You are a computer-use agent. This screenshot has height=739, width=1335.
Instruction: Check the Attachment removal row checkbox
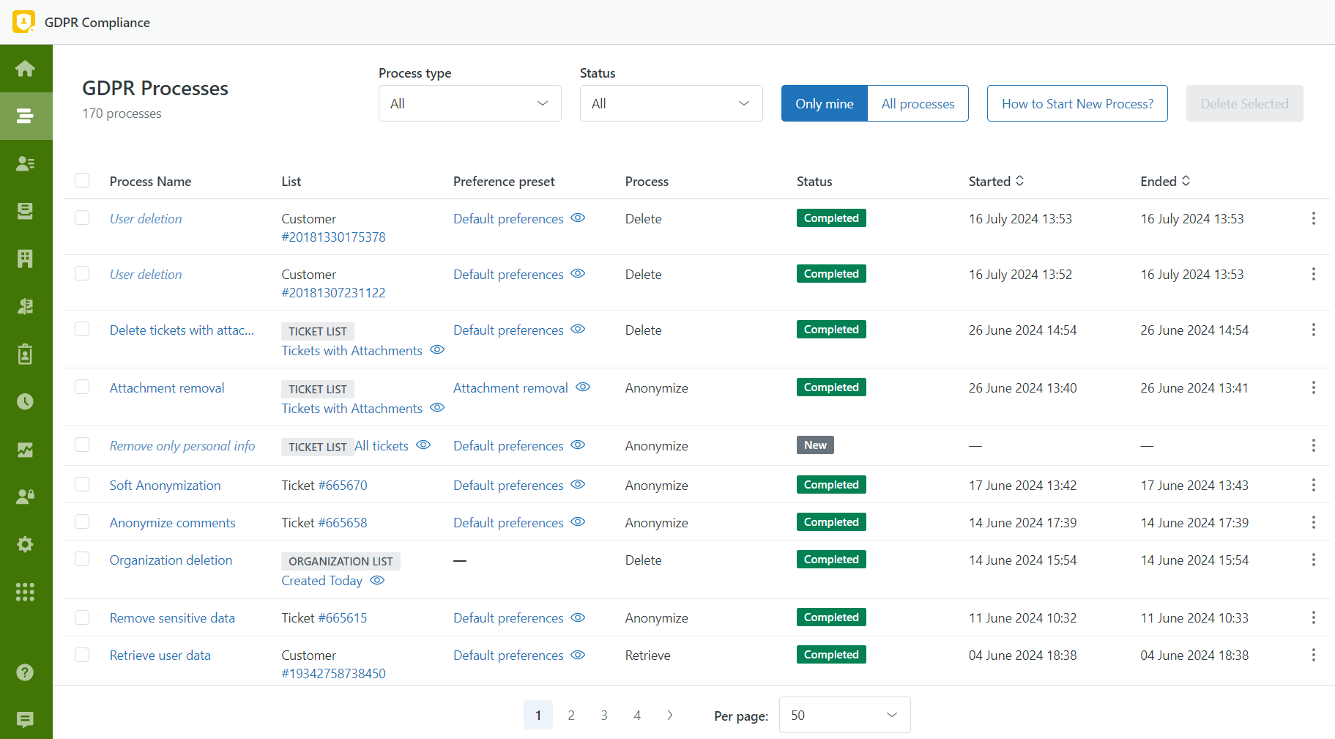click(82, 387)
